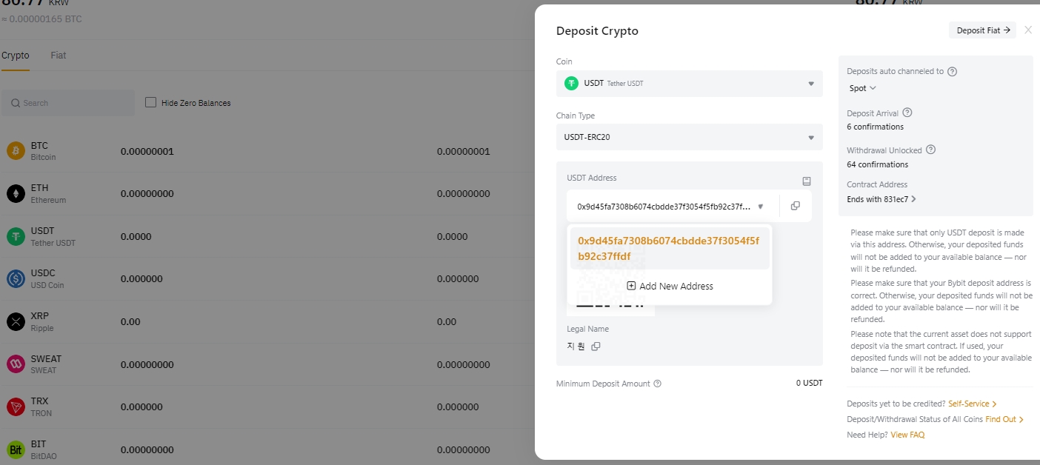The height and width of the screenshot is (465, 1040).
Task: Click the TRX TRON coin icon
Action: (x=16, y=407)
